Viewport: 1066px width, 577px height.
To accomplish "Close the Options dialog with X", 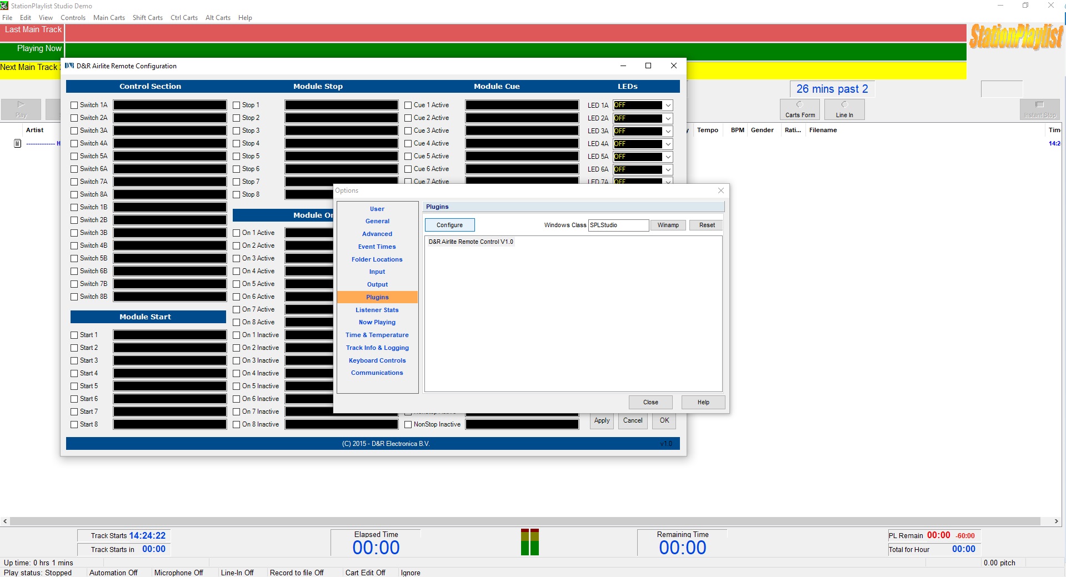I will pyautogui.click(x=720, y=190).
